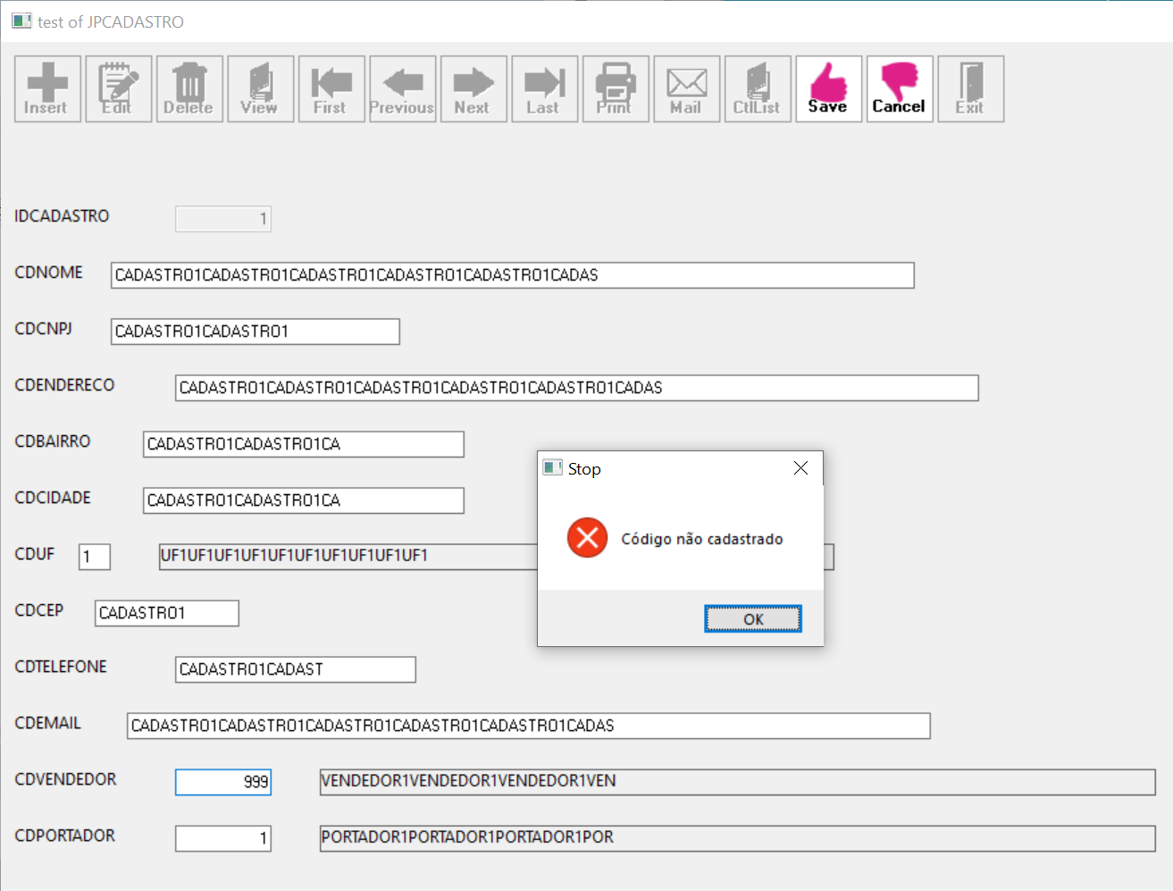This screenshot has width=1173, height=891.
Task: Click the Delete trash can icon
Action: coord(189,88)
